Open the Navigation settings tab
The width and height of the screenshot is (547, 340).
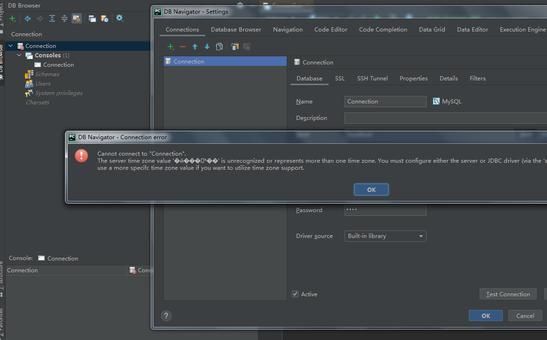(288, 30)
